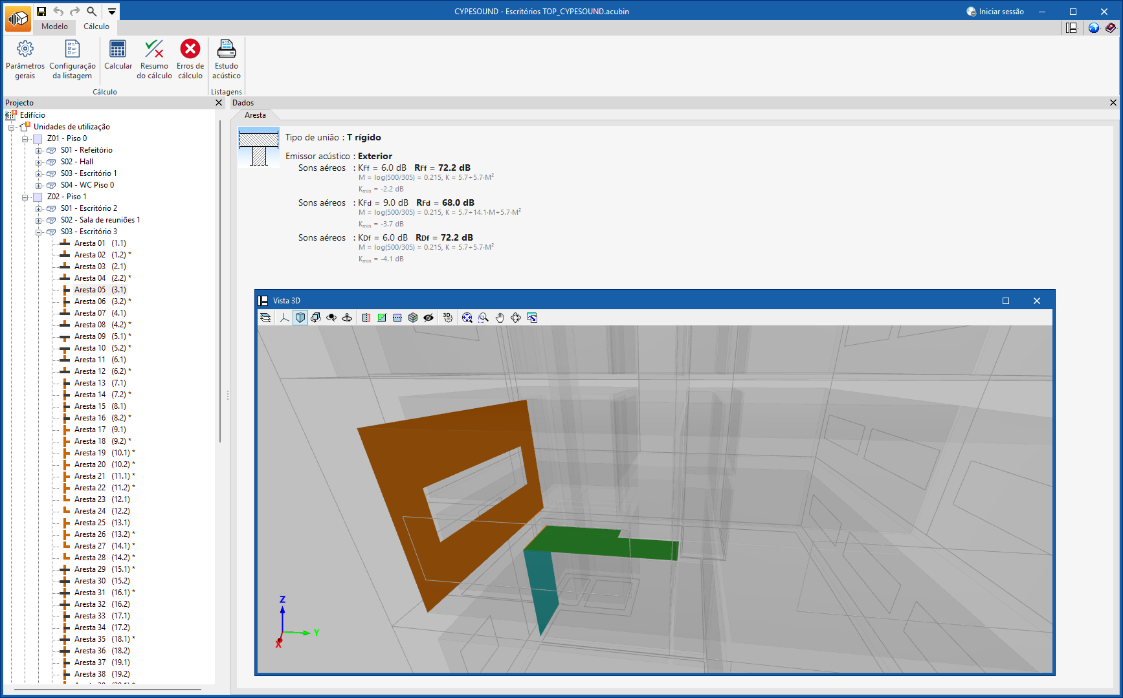Open Resumo do cálculo
This screenshot has width=1123, height=698.
tap(154, 60)
